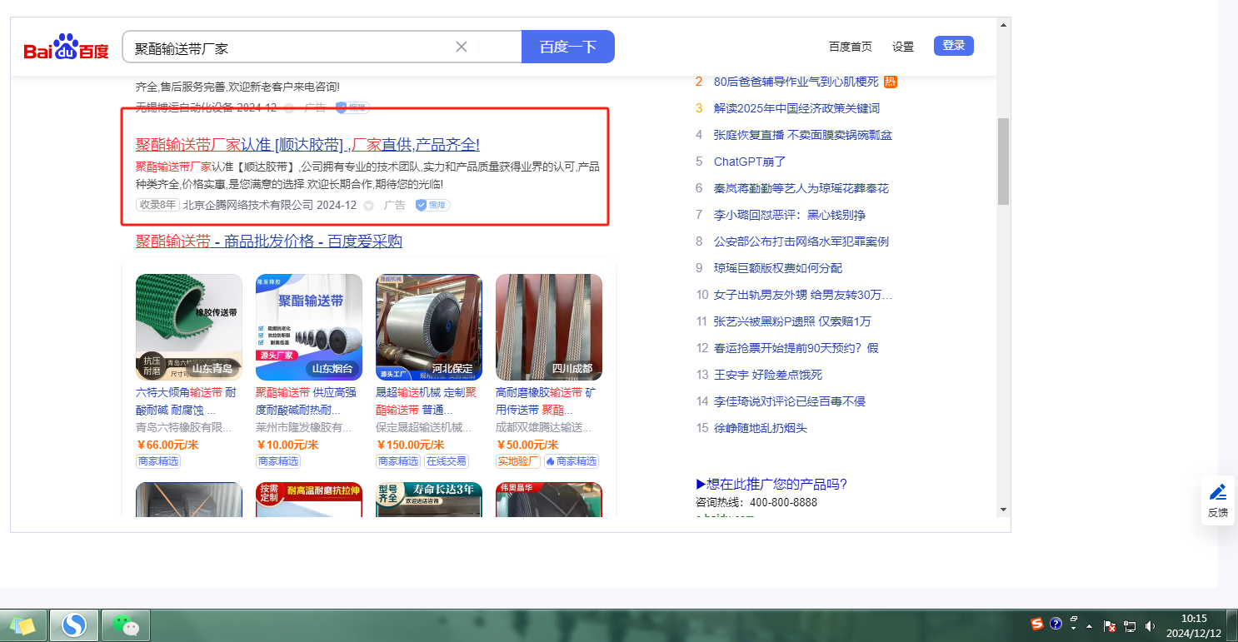Viewport: 1238px width, 642px height.
Task: Open hot search ChatGPT崩了
Action: coord(750,162)
